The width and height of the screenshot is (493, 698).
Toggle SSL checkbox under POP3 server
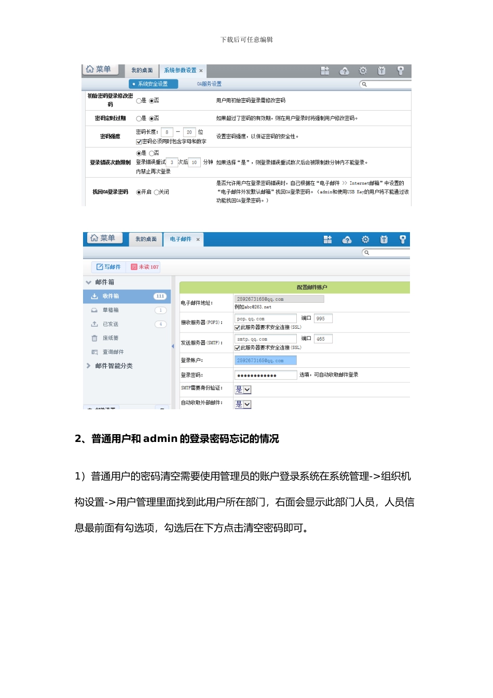pos(237,328)
